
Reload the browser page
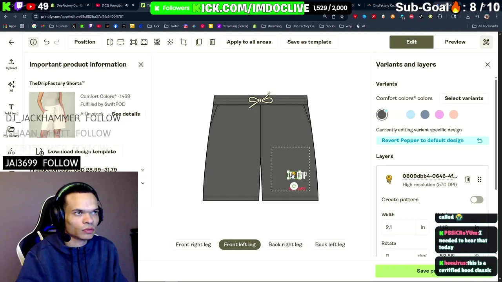[x=24, y=16]
